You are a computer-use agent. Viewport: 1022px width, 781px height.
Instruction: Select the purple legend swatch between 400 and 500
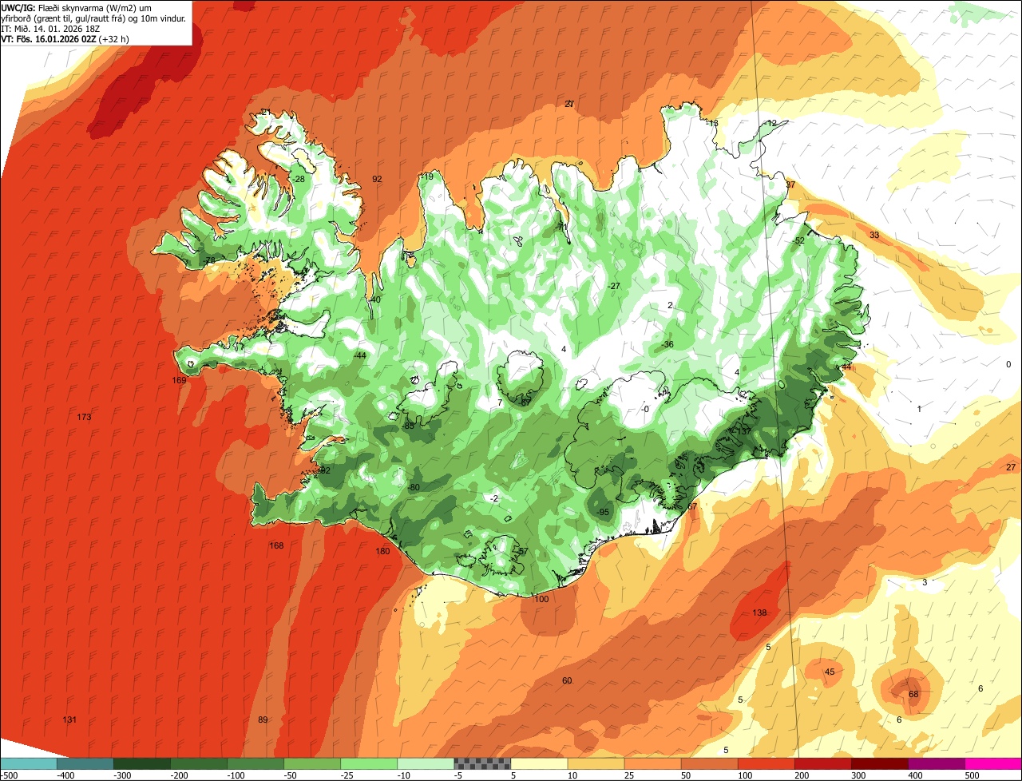pos(937,763)
